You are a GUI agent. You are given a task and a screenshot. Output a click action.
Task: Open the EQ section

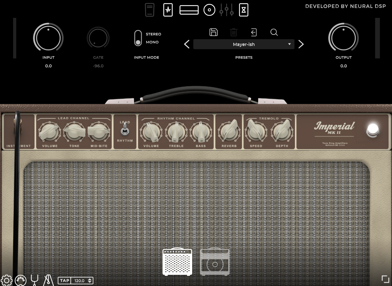[227, 10]
